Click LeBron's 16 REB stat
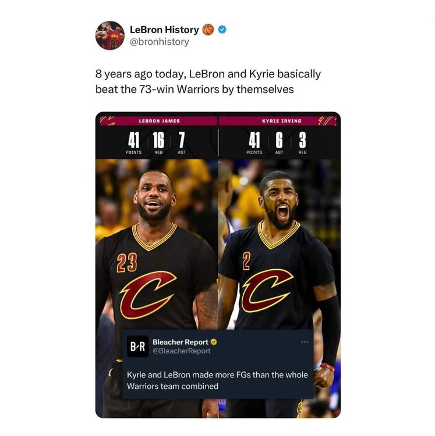The width and height of the screenshot is (435, 436). click(x=158, y=143)
